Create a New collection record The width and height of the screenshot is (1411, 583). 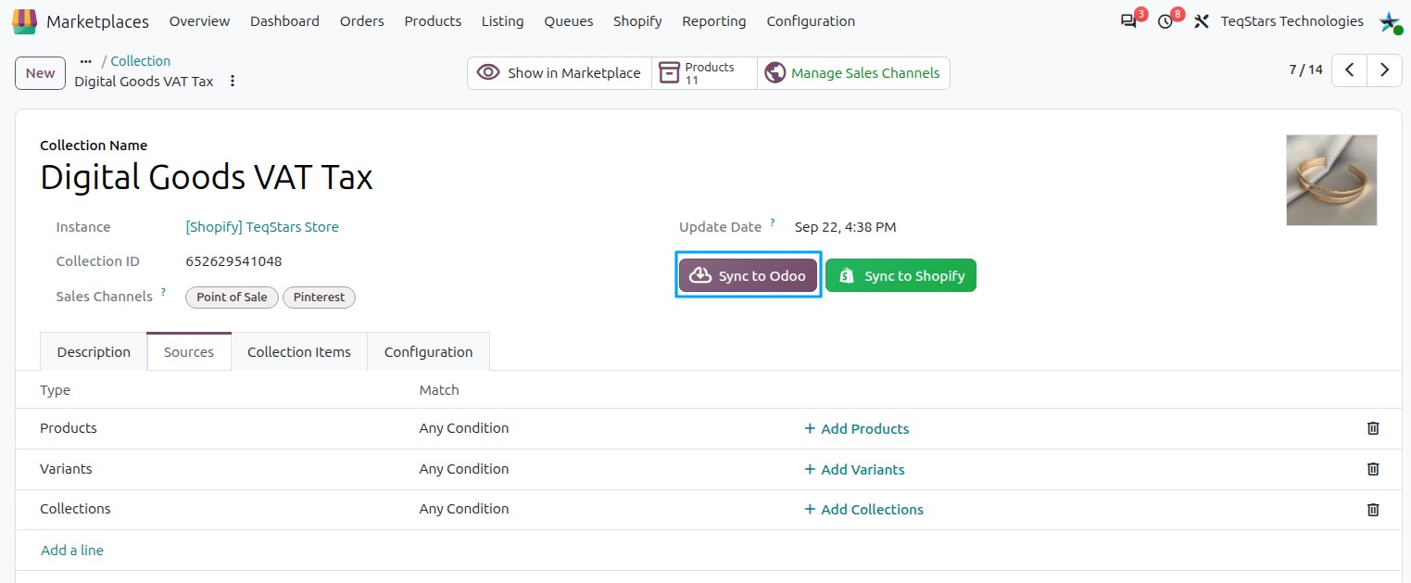coord(40,73)
